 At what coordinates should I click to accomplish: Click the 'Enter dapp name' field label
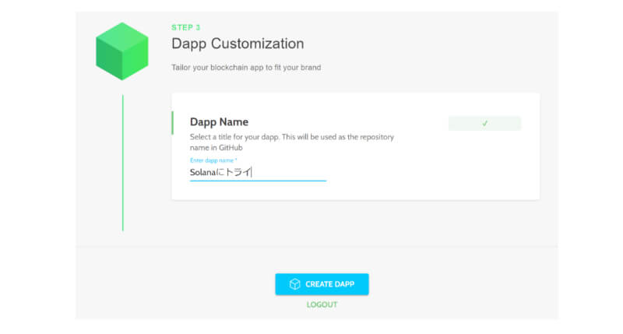(213, 160)
